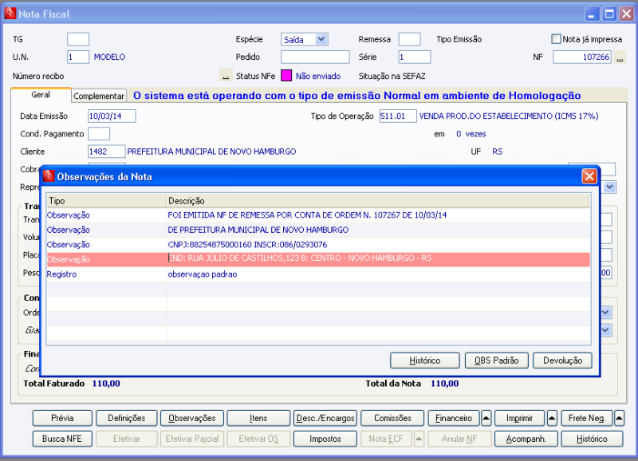Image resolution: width=638 pixels, height=461 pixels.
Task: Switch to the Geral tab
Action: pyautogui.click(x=41, y=95)
